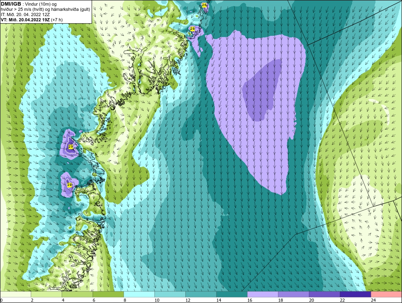The width and height of the screenshot is (402, 303).
Task: Click the legend scale number 6
Action: point(94,300)
